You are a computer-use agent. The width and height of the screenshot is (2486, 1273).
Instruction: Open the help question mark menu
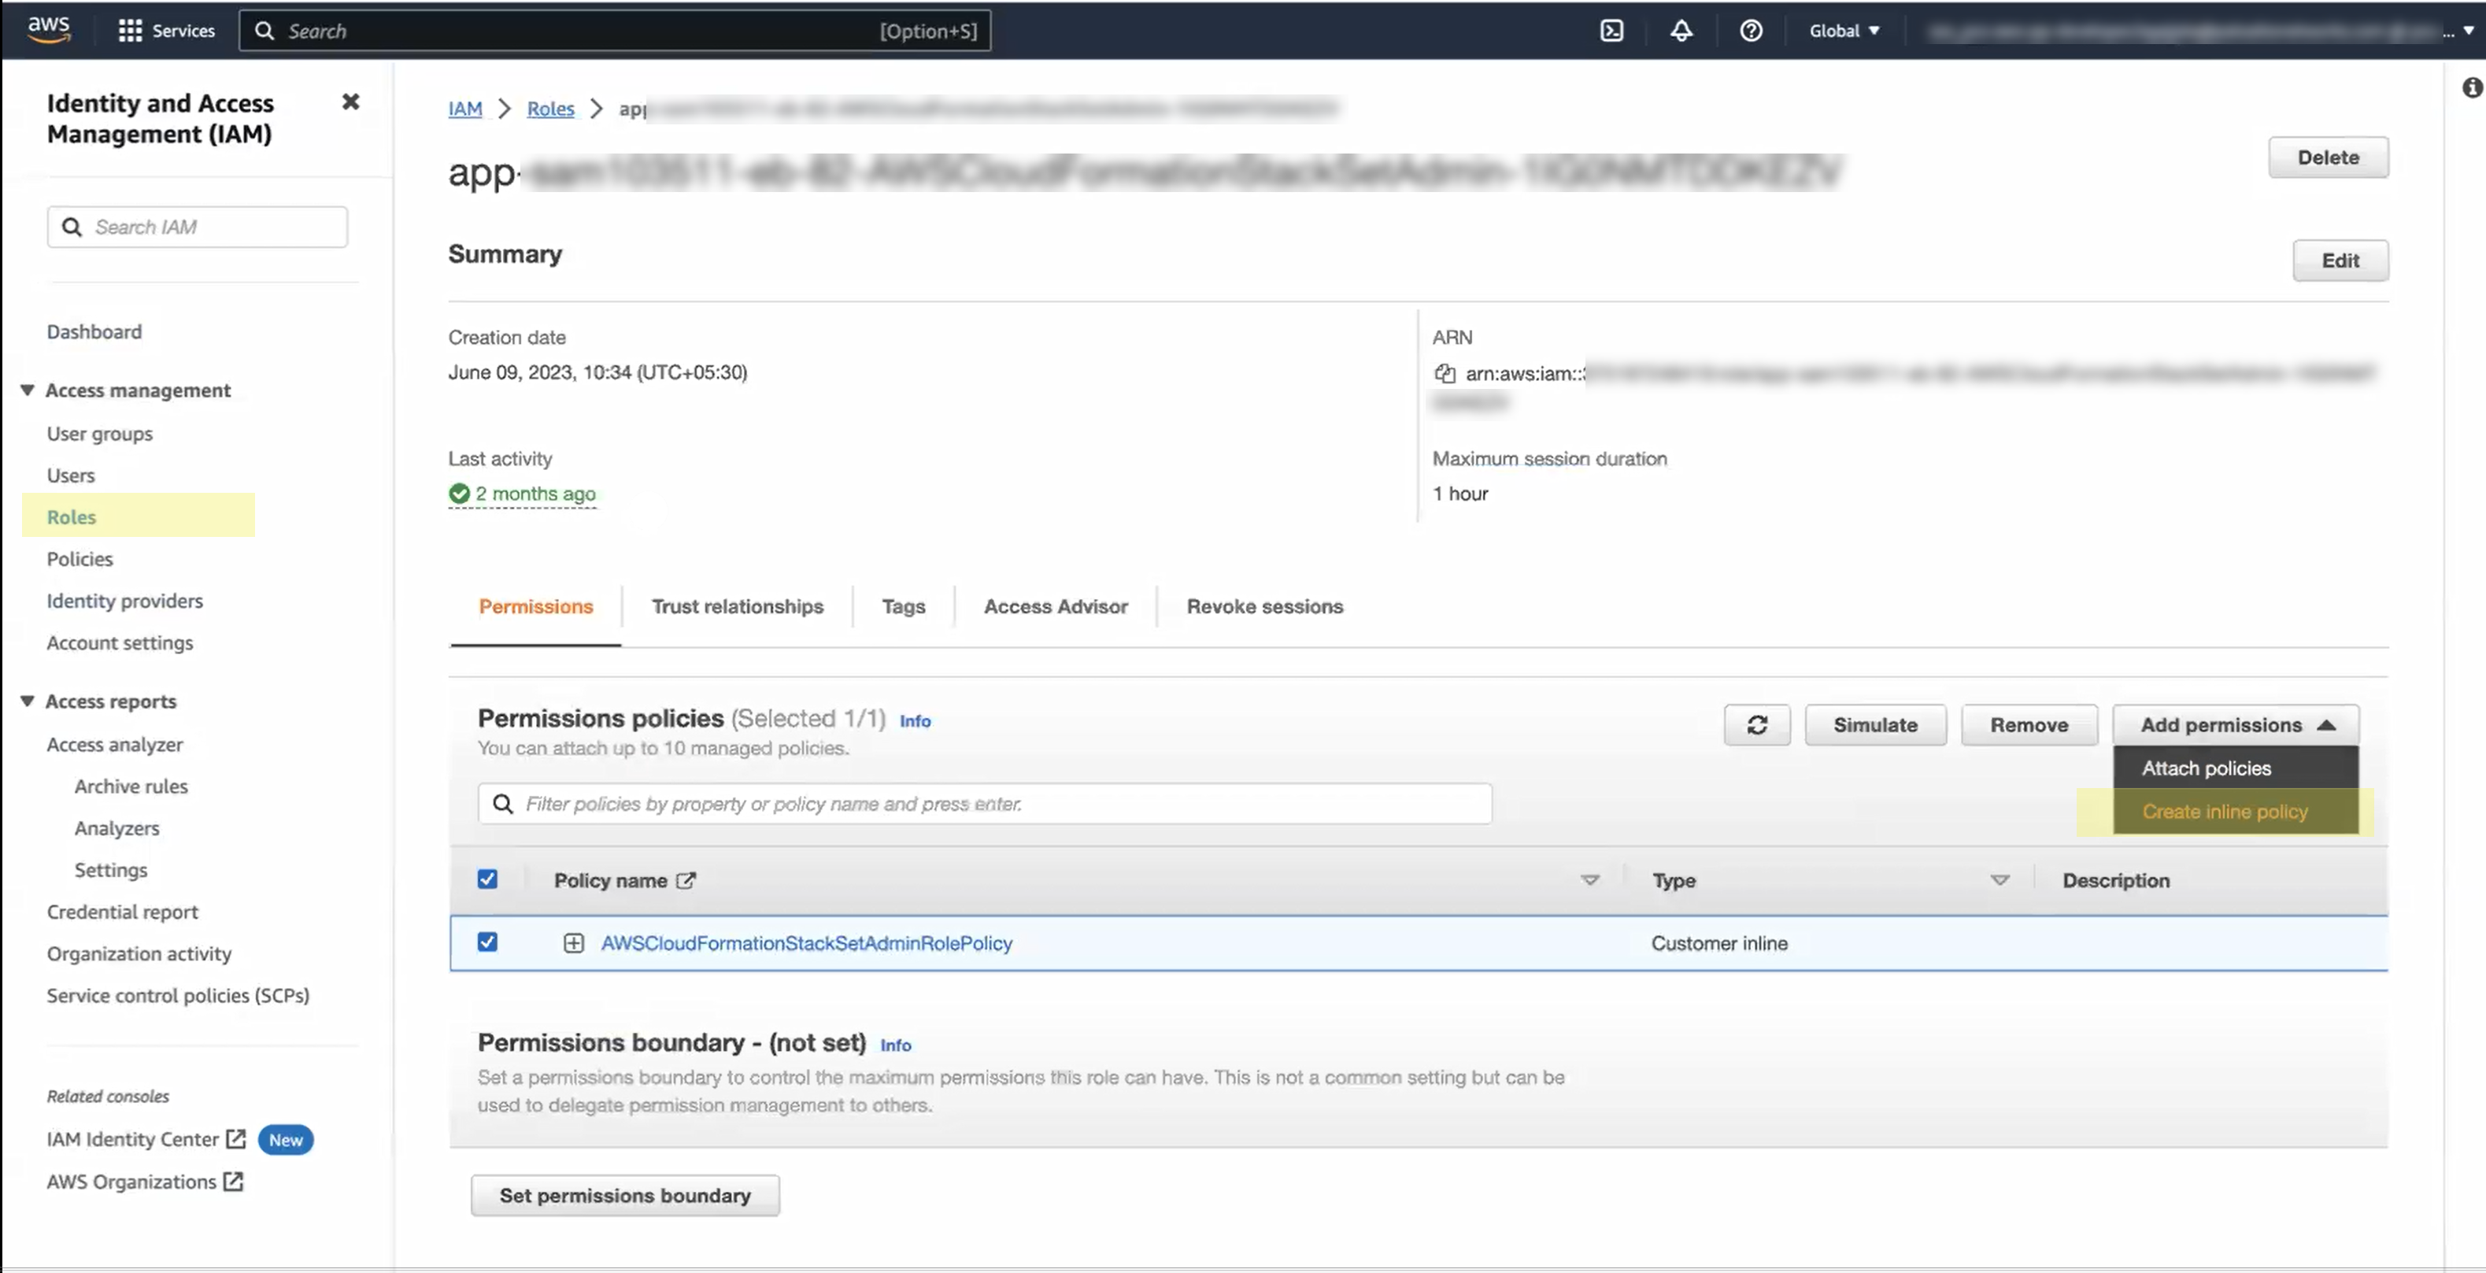pyautogui.click(x=1750, y=31)
